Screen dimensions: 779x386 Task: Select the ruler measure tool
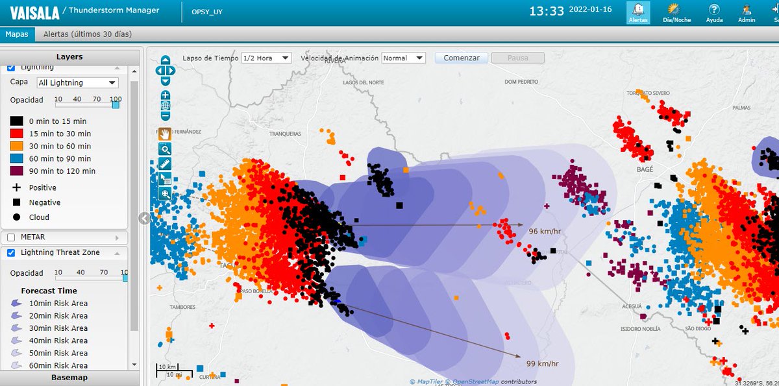tap(165, 164)
